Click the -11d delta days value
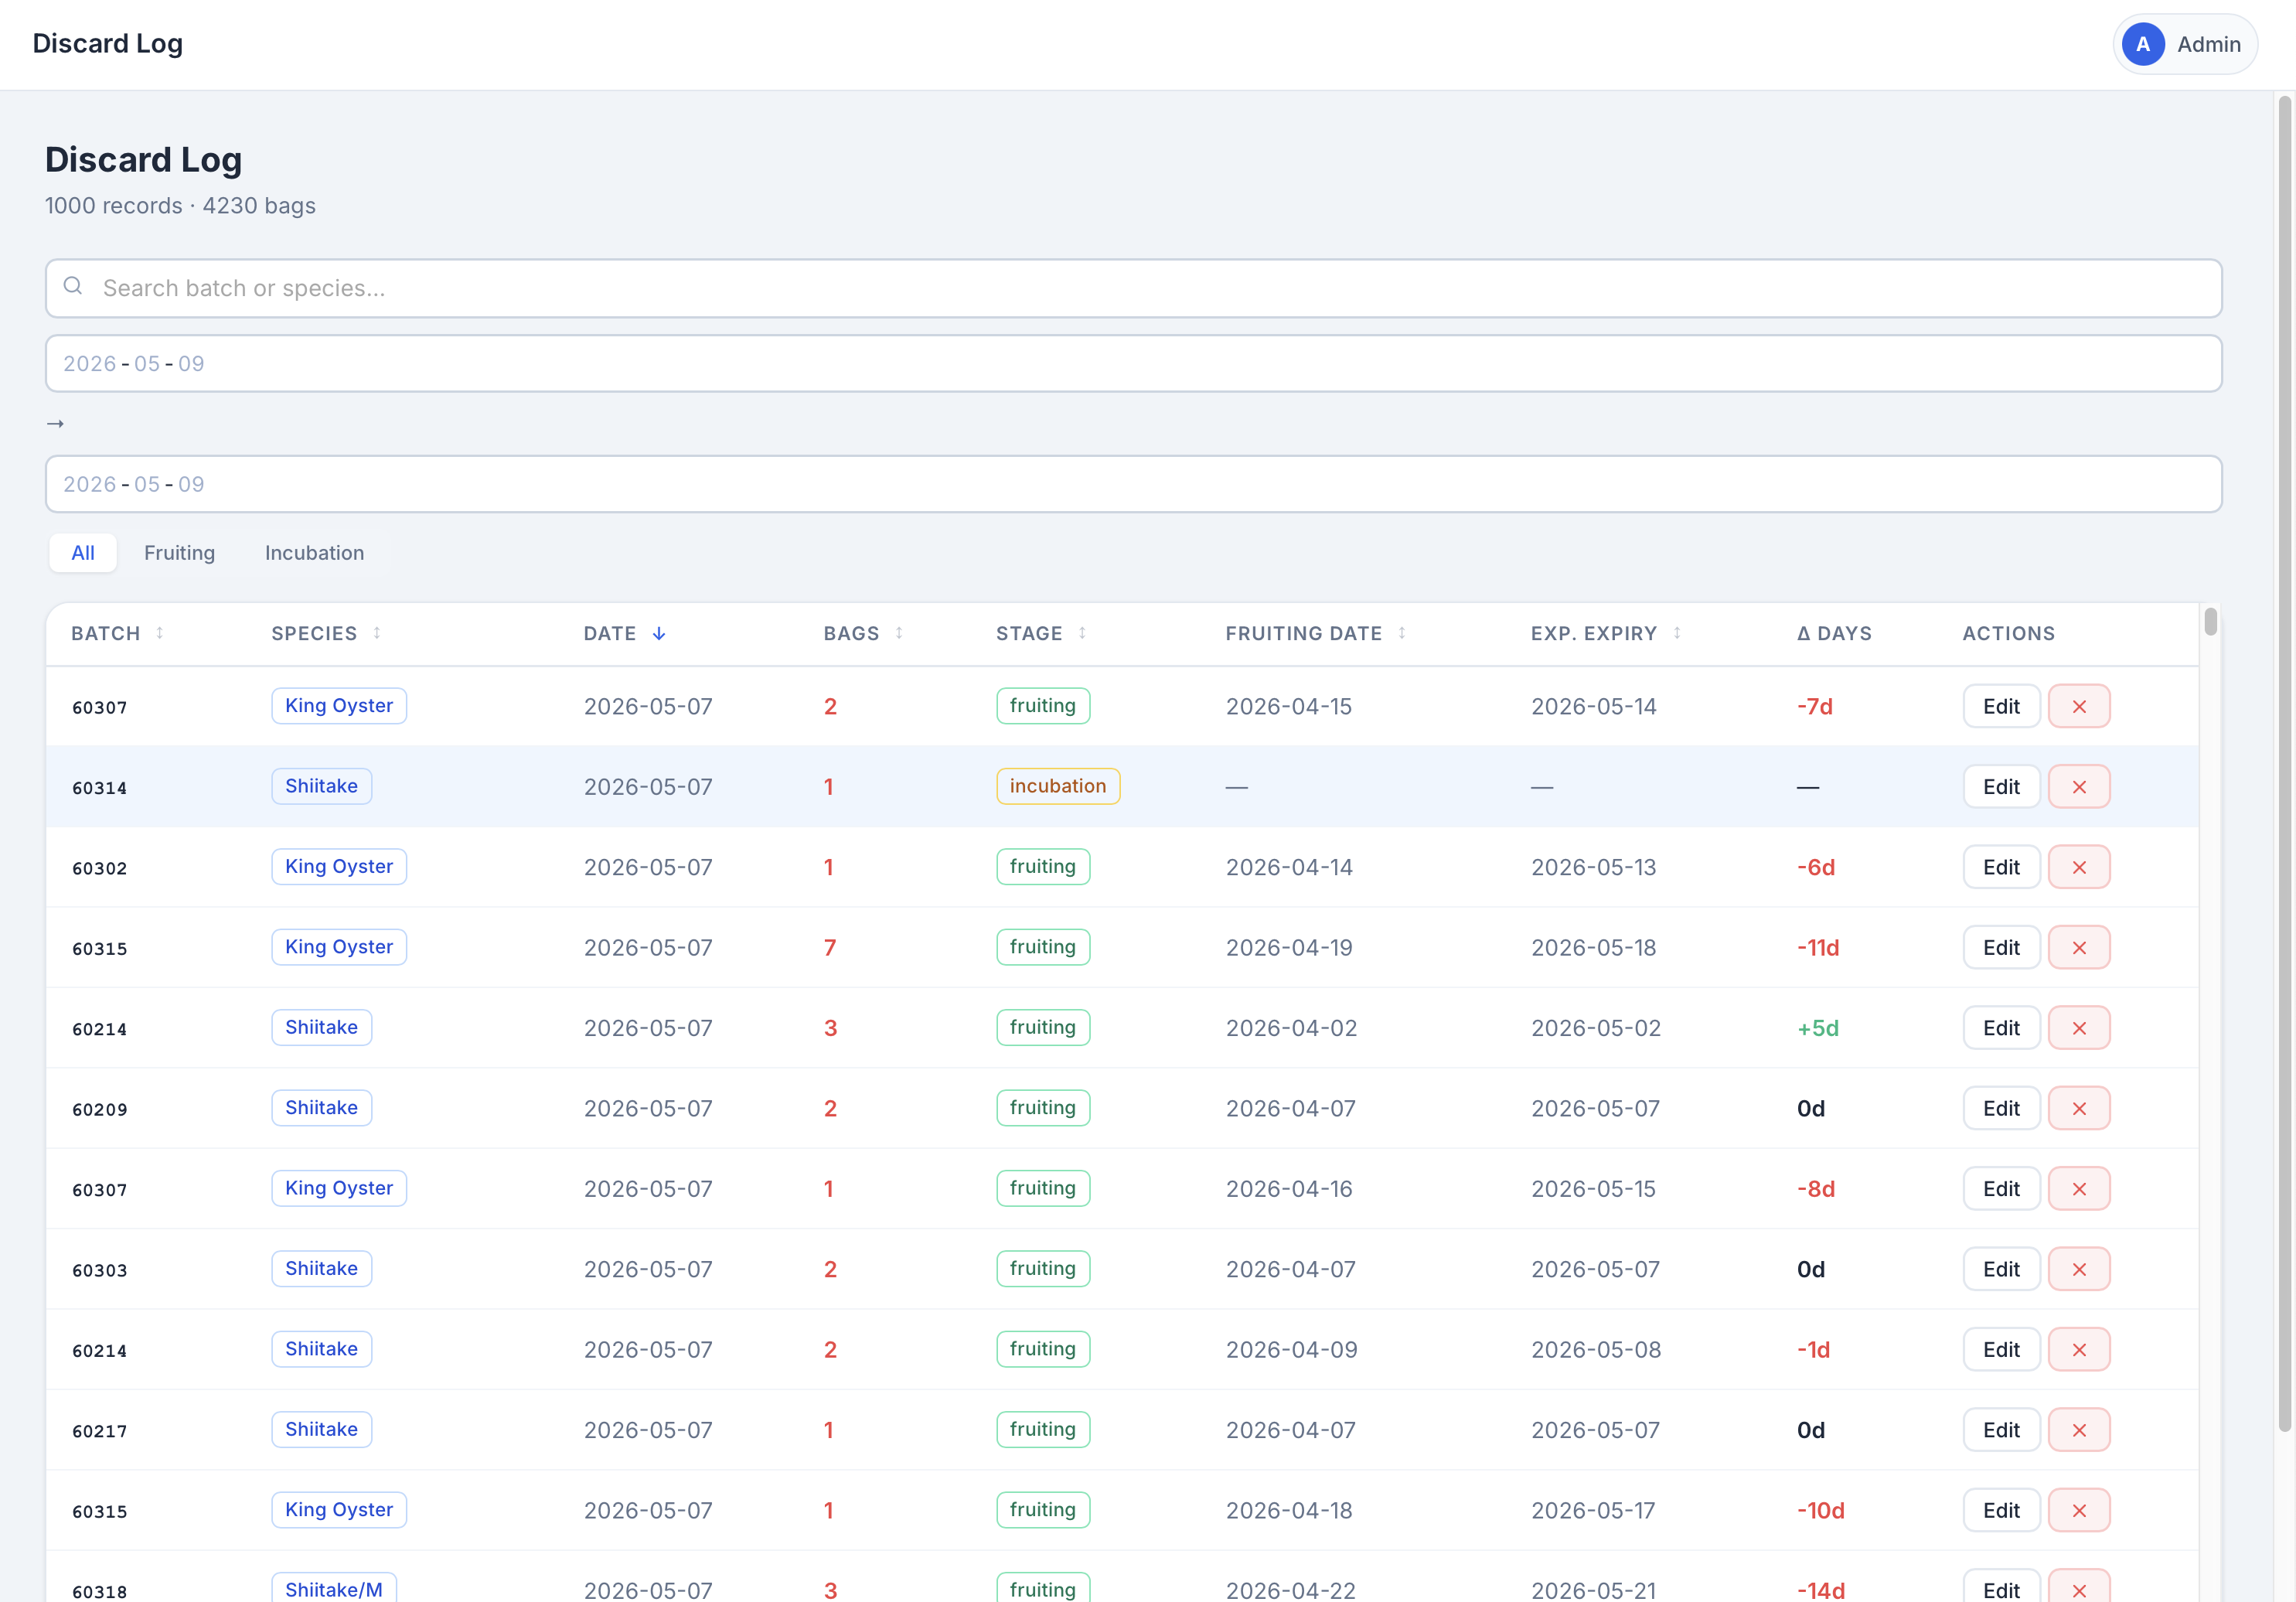The height and width of the screenshot is (1602, 2296). pos(1817,947)
